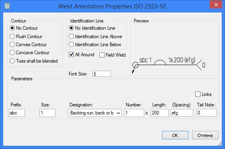Click into the Size field

click(x=47, y=113)
